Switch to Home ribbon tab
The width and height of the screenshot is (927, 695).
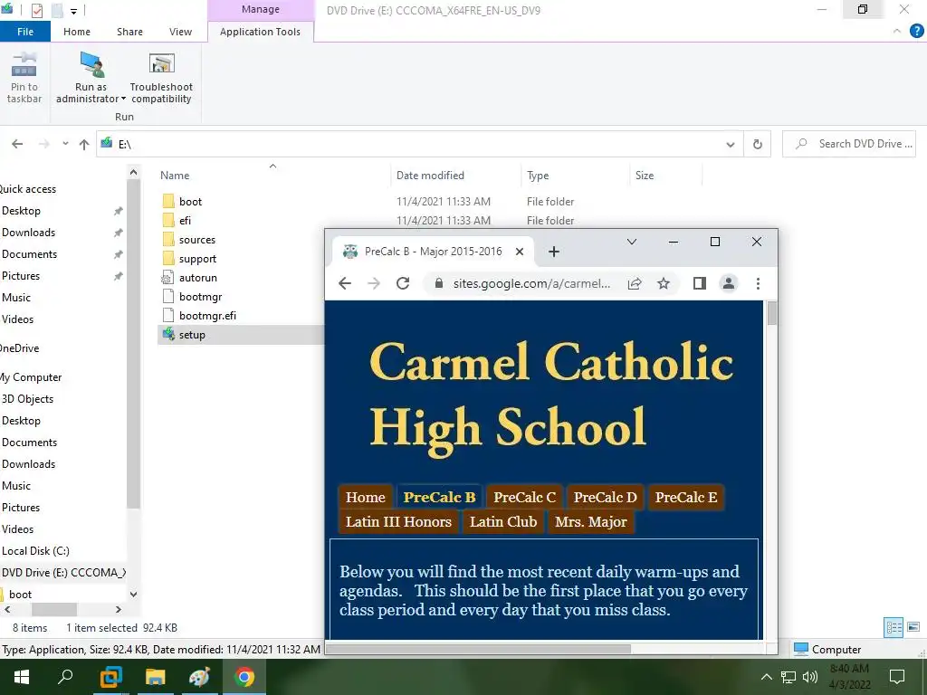point(77,32)
